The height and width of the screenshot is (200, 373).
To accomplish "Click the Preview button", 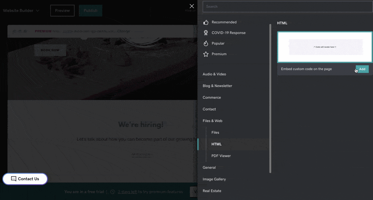I will [x=62, y=11].
